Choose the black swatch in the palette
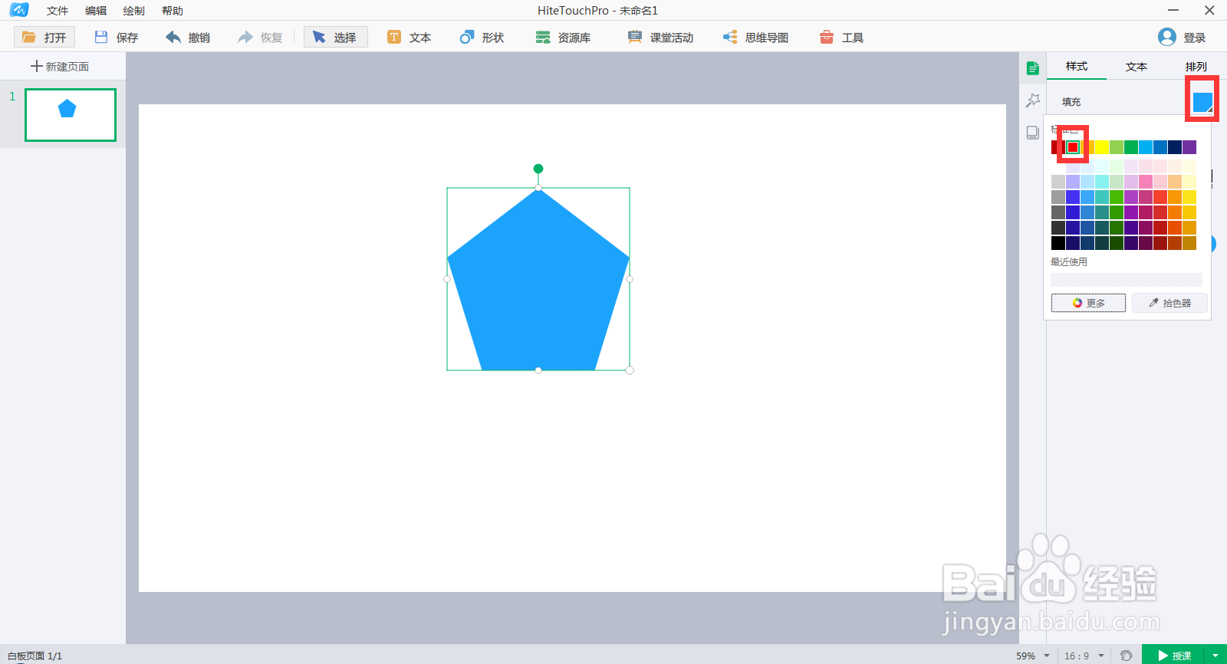Screen dimensions: 1227x664 [1058, 243]
